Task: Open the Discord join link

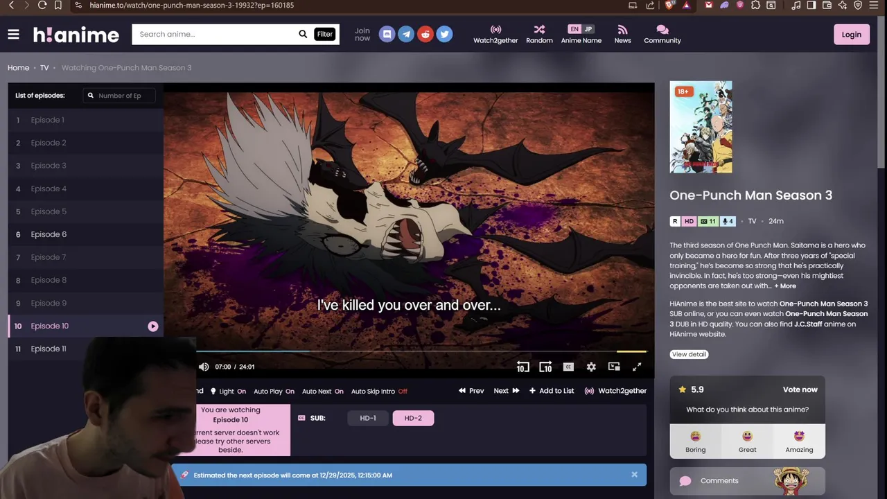Action: tap(387, 34)
